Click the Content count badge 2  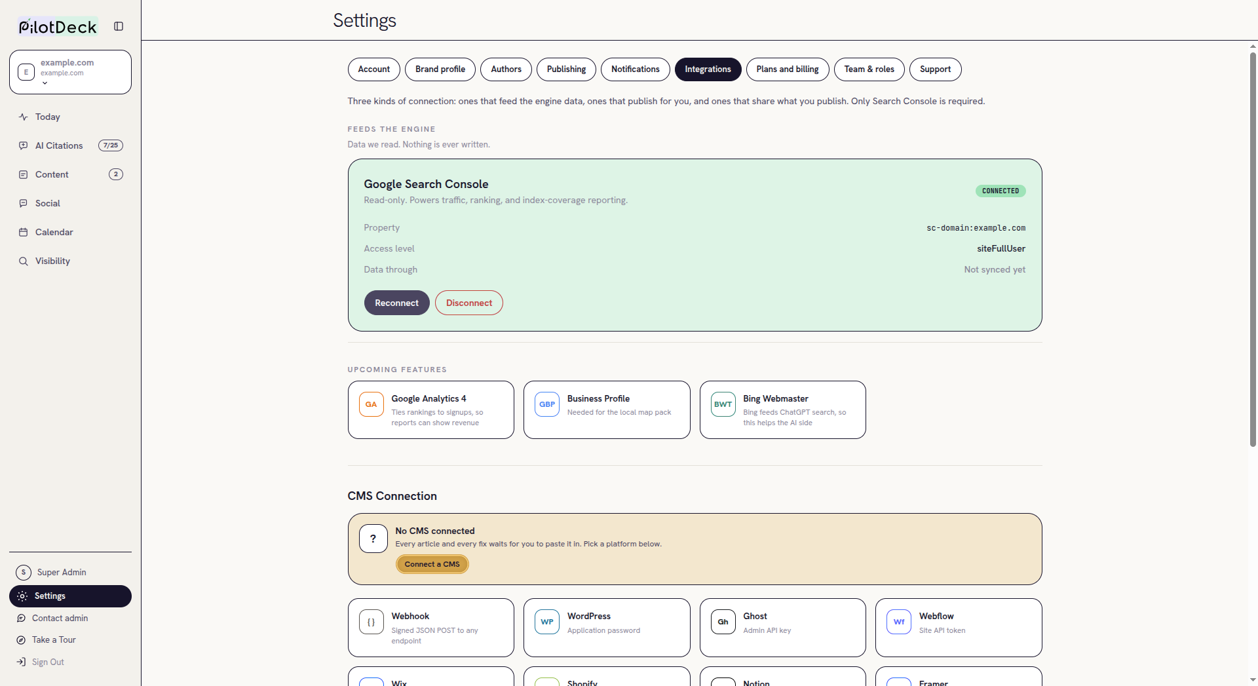tap(116, 174)
